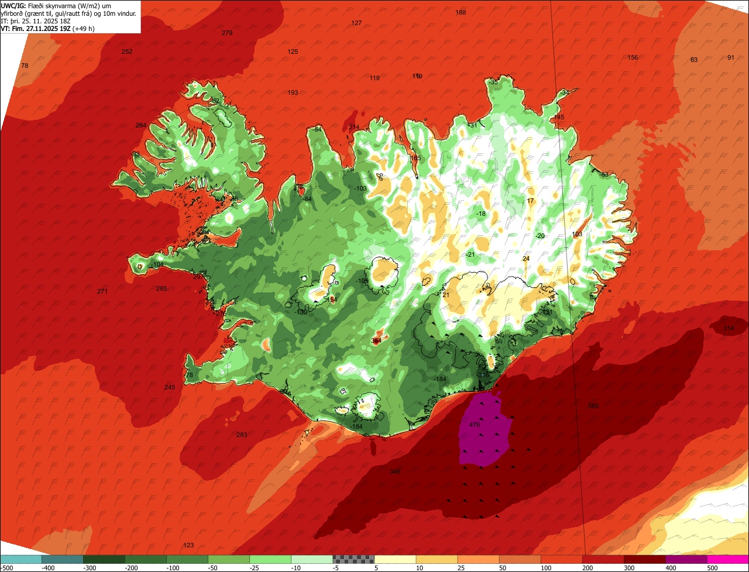This screenshot has width=749, height=572.
Task: Click the value 156 northeast of Iceland
Action: pyautogui.click(x=633, y=58)
